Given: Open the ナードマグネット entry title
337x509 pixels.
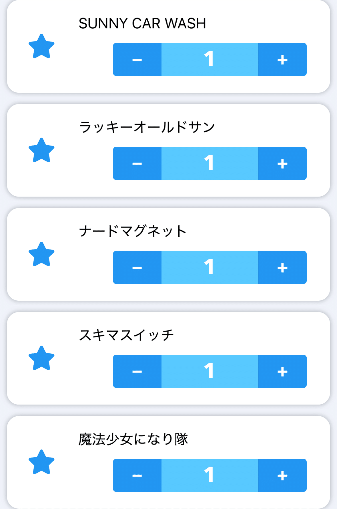Looking at the screenshot, I should click(133, 231).
